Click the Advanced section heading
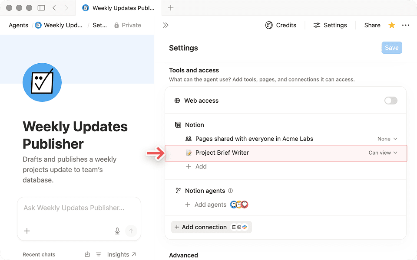417x260 pixels. point(183,255)
